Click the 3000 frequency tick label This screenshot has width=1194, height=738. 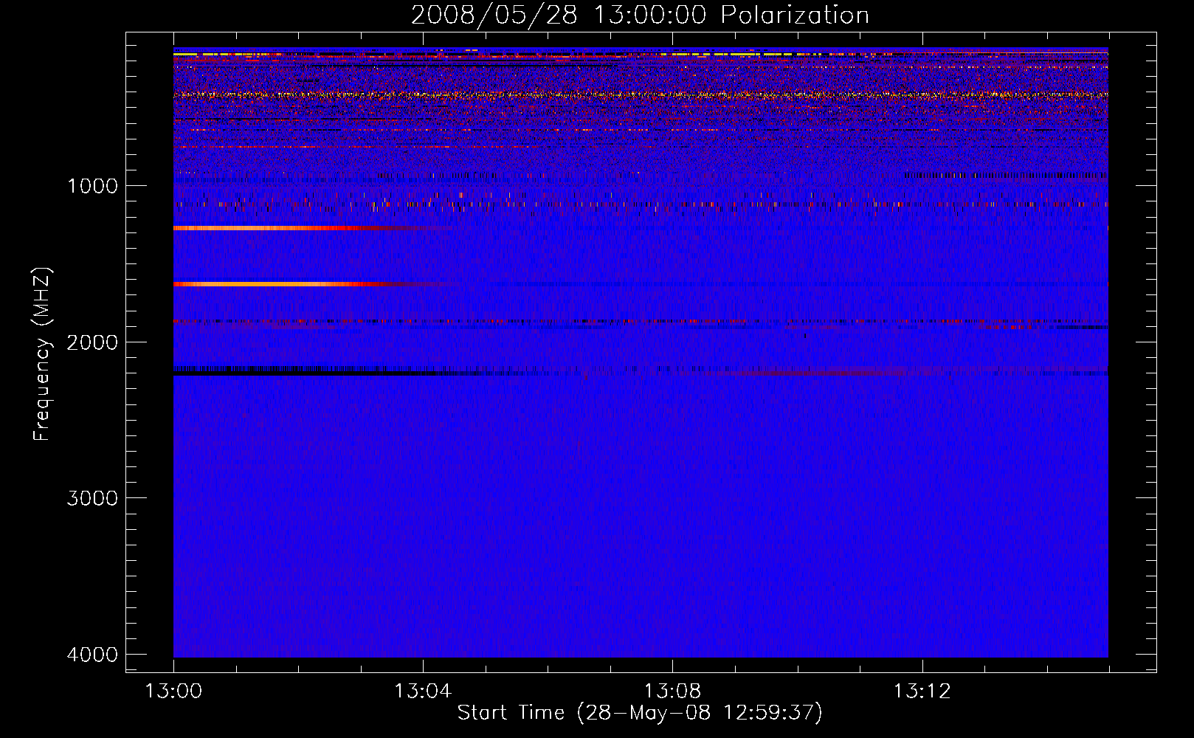(92, 498)
